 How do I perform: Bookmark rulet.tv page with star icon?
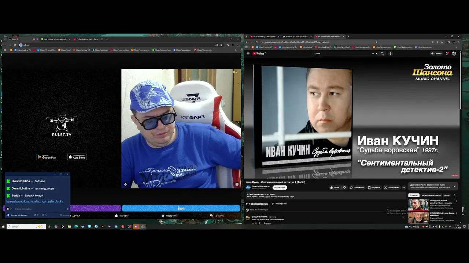pos(221,45)
